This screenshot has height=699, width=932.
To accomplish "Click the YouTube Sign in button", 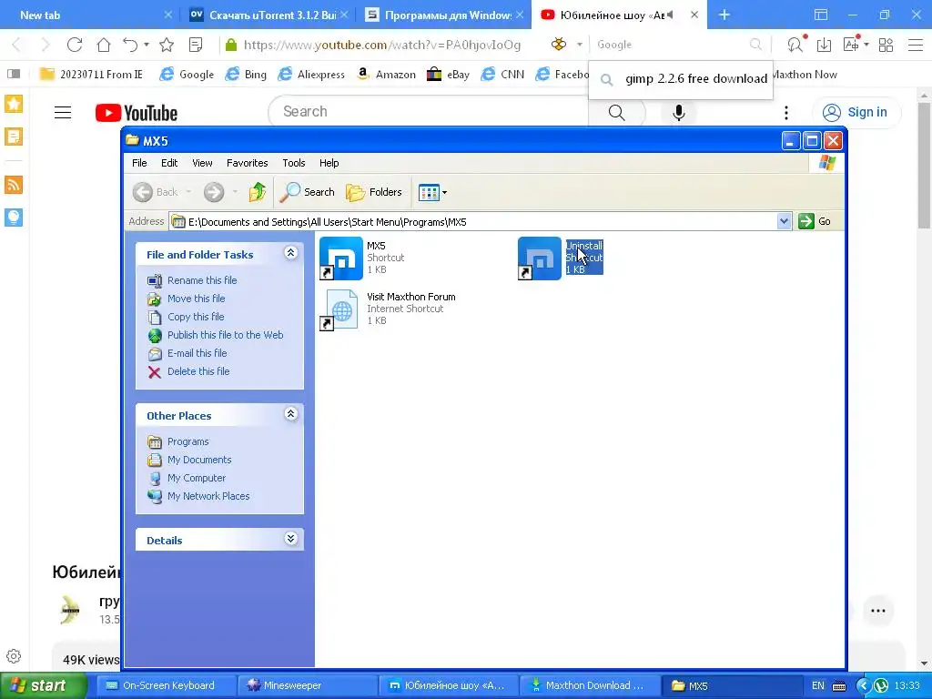I will click(856, 112).
